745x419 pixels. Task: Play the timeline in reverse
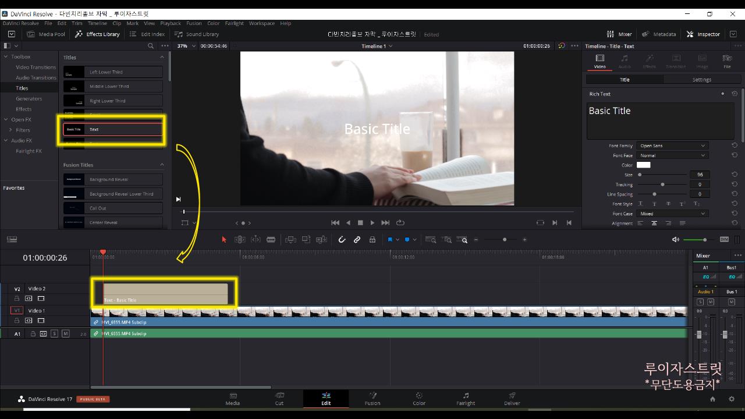[348, 222]
